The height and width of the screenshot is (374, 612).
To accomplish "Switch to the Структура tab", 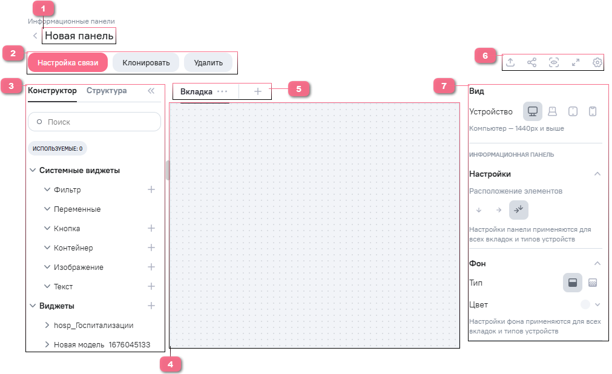I will click(x=107, y=91).
